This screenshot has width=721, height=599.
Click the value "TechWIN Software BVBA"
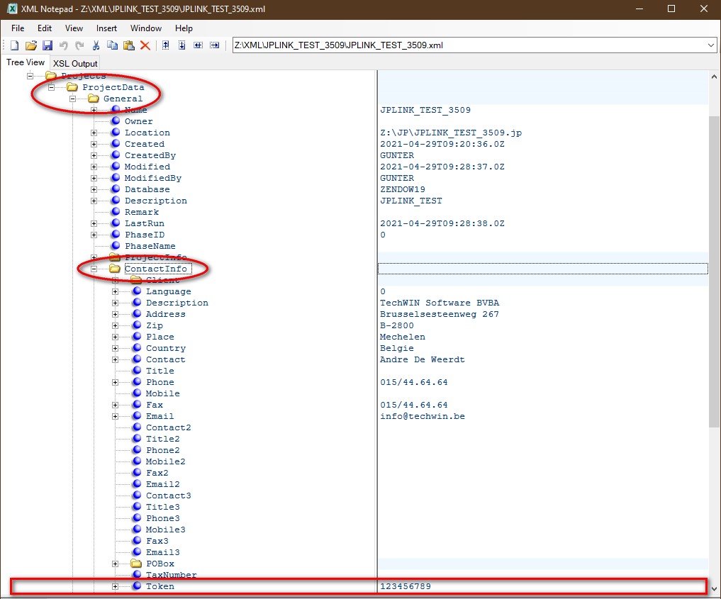pyautogui.click(x=440, y=303)
